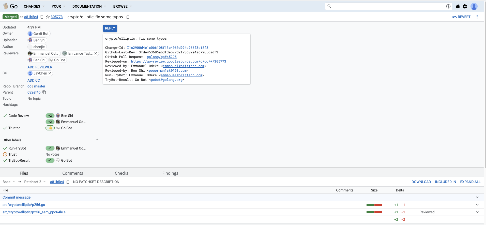Image resolution: width=486 pixels, height=225 pixels.
Task: Open the go-review.googlesource.com link
Action: pos(178,62)
